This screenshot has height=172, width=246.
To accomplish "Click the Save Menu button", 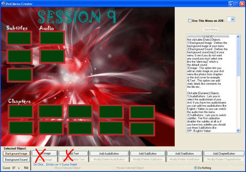I will [x=211, y=29].
